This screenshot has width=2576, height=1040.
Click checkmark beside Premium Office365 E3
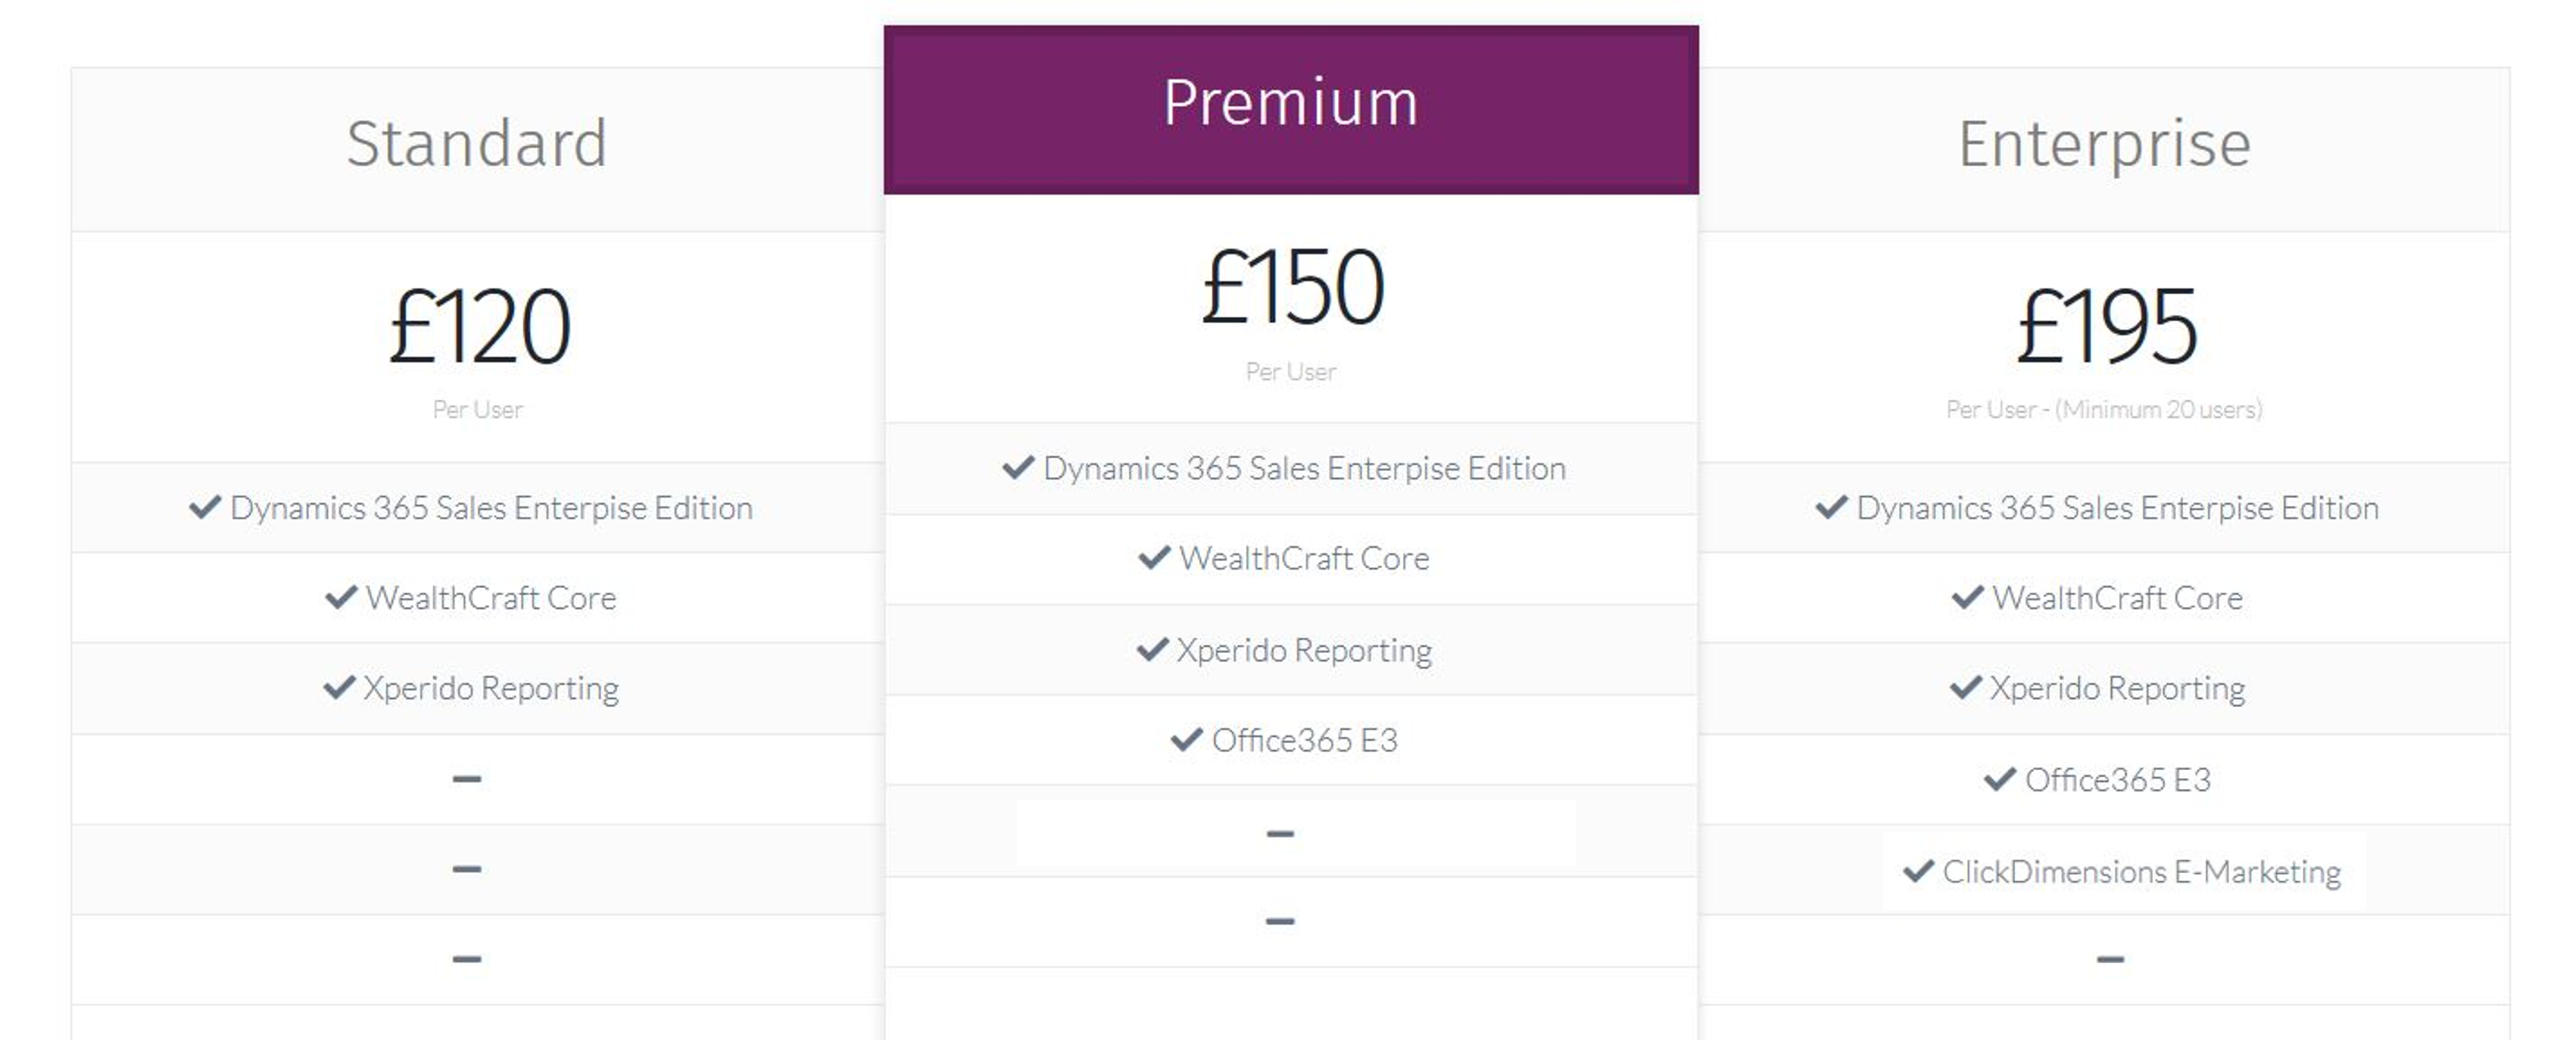tap(1187, 740)
